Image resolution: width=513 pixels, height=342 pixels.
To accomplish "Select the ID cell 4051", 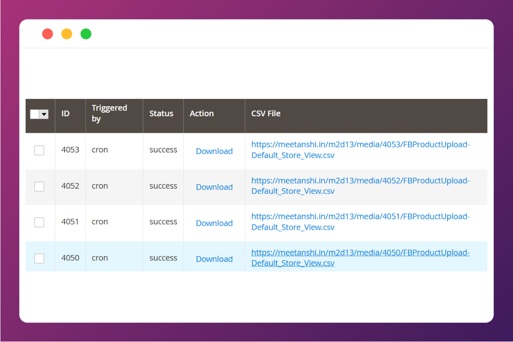I will pos(70,222).
